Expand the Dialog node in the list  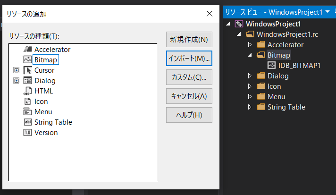[x=17, y=81]
